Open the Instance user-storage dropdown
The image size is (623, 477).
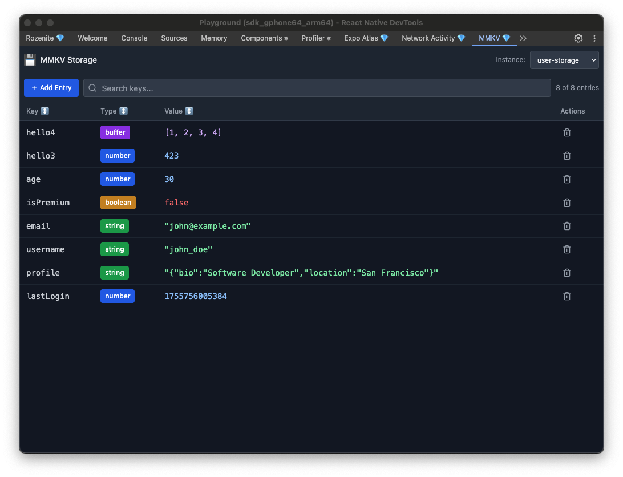click(564, 60)
